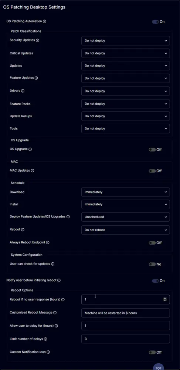The width and height of the screenshot is (180, 370).
Task: Click info icon next to OS Patching Automation
Action: [44, 21]
